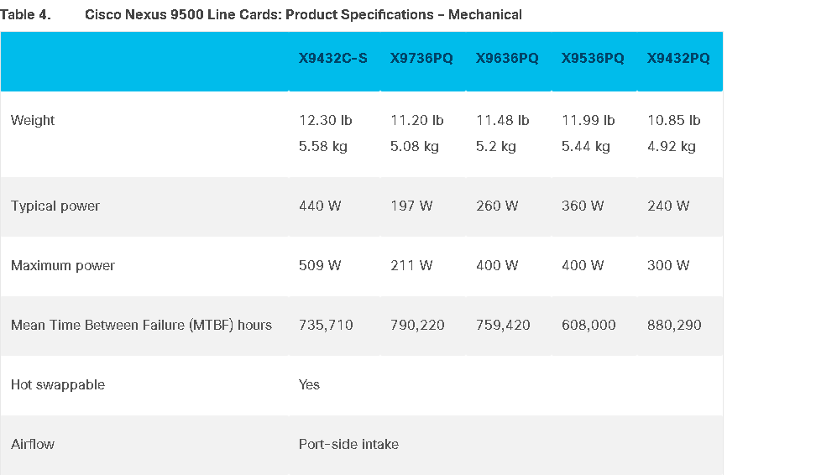
Task: Select the X9736PQ column header
Action: point(421,58)
